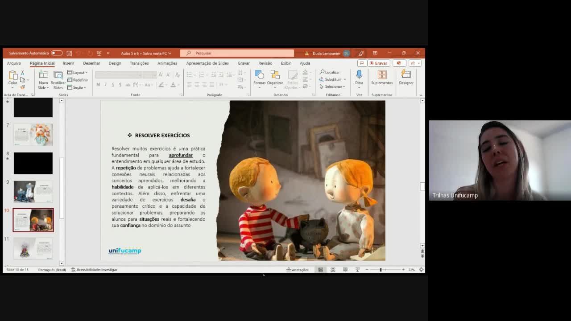
Task: Switch to the Design tab
Action: pos(115,63)
